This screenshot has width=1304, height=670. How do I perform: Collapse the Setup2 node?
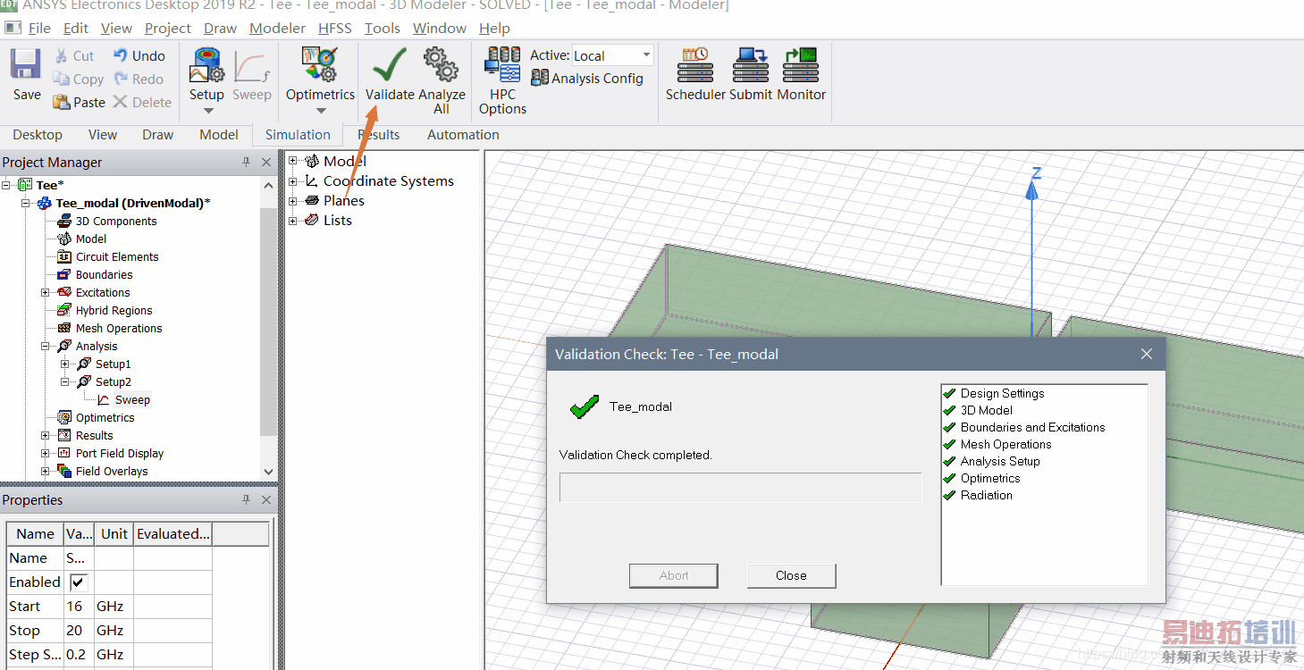click(65, 382)
